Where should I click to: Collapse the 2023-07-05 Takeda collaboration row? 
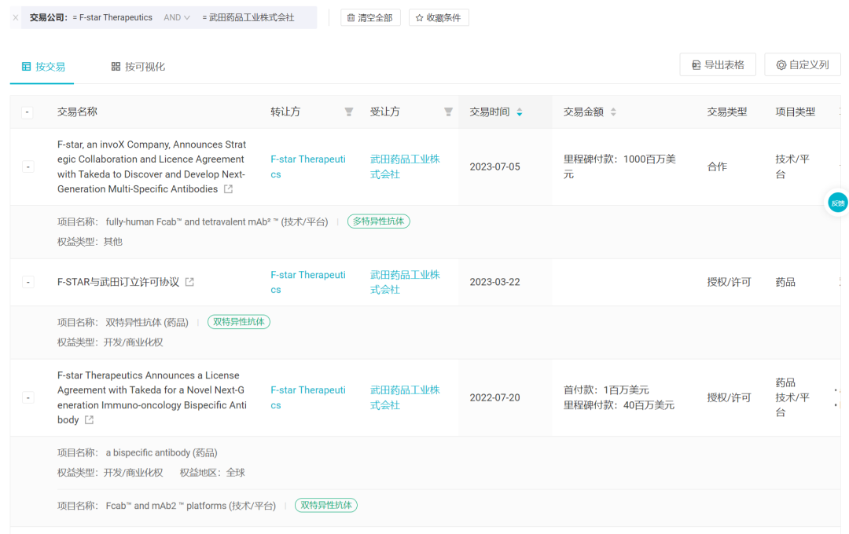pyautogui.click(x=28, y=166)
